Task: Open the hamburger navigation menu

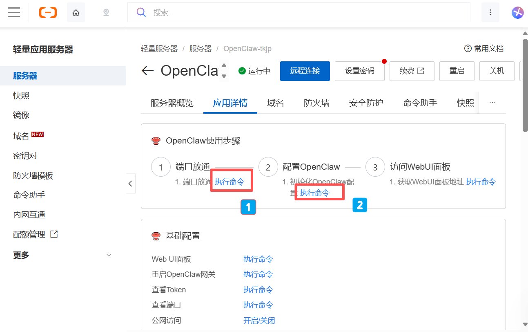Action: coord(14,13)
